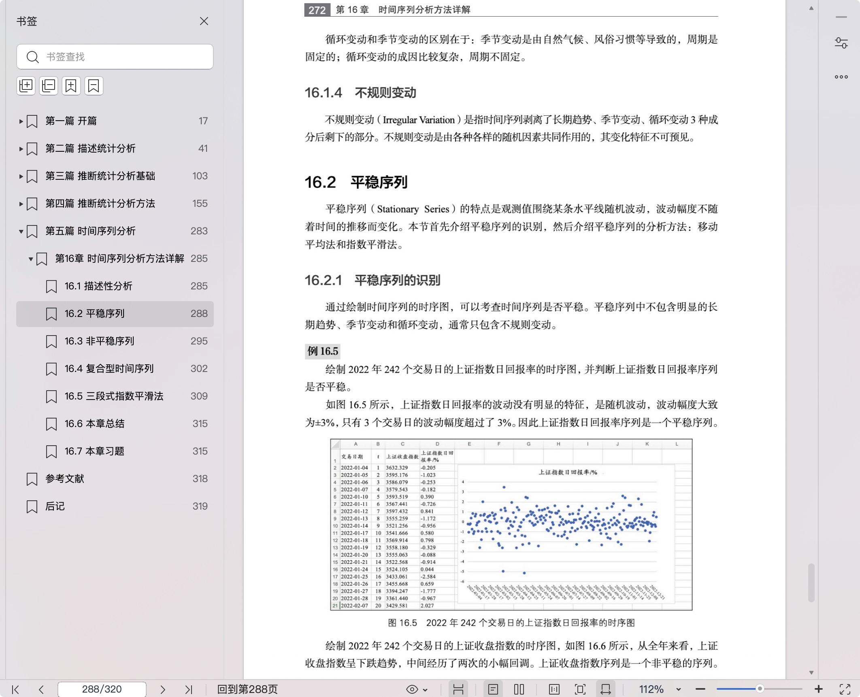Open bookmark 16.6 本章总结
Viewport: 860px width, 697px height.
click(x=115, y=424)
